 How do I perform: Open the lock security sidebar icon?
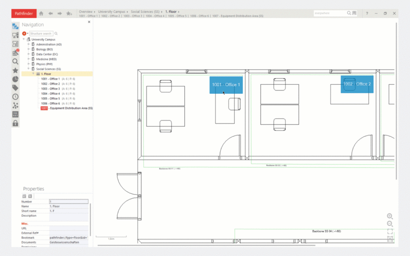(15, 123)
